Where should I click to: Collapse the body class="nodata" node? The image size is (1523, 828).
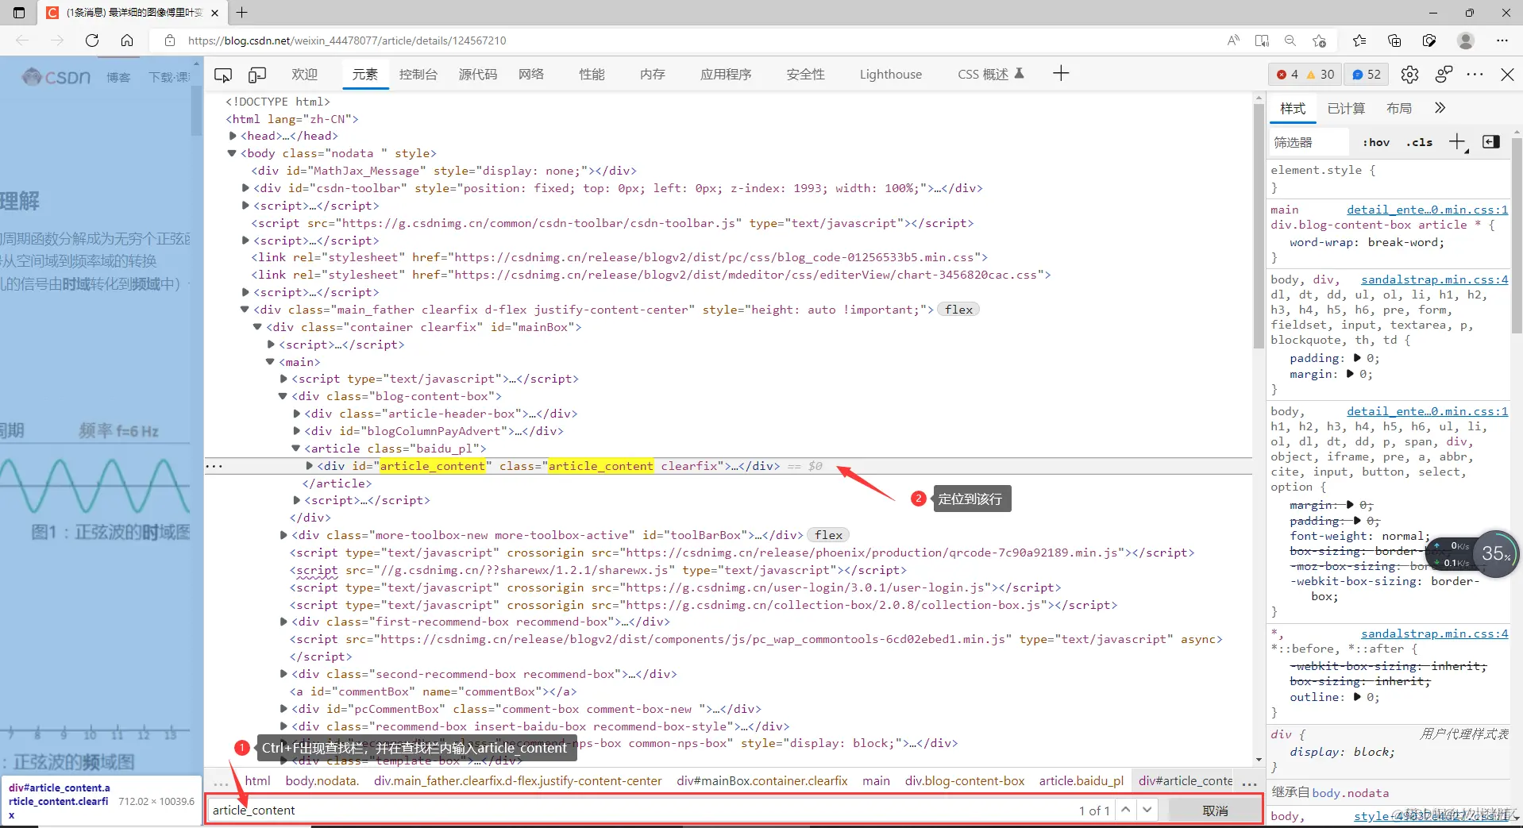click(x=232, y=153)
